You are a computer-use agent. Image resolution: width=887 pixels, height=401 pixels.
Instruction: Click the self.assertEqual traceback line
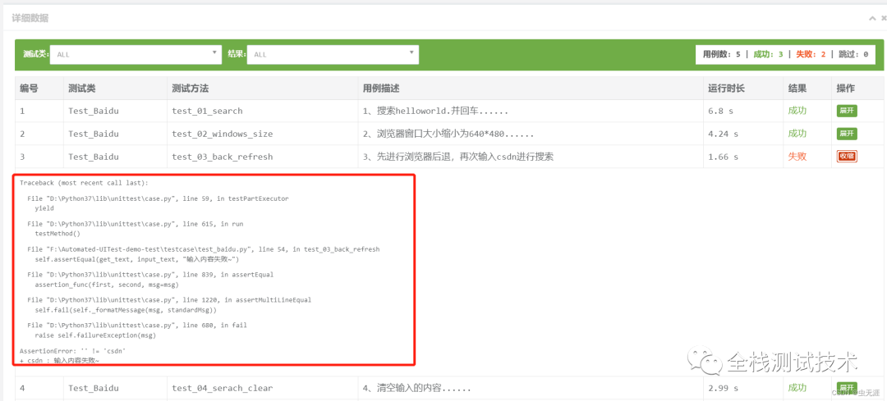[x=137, y=259]
